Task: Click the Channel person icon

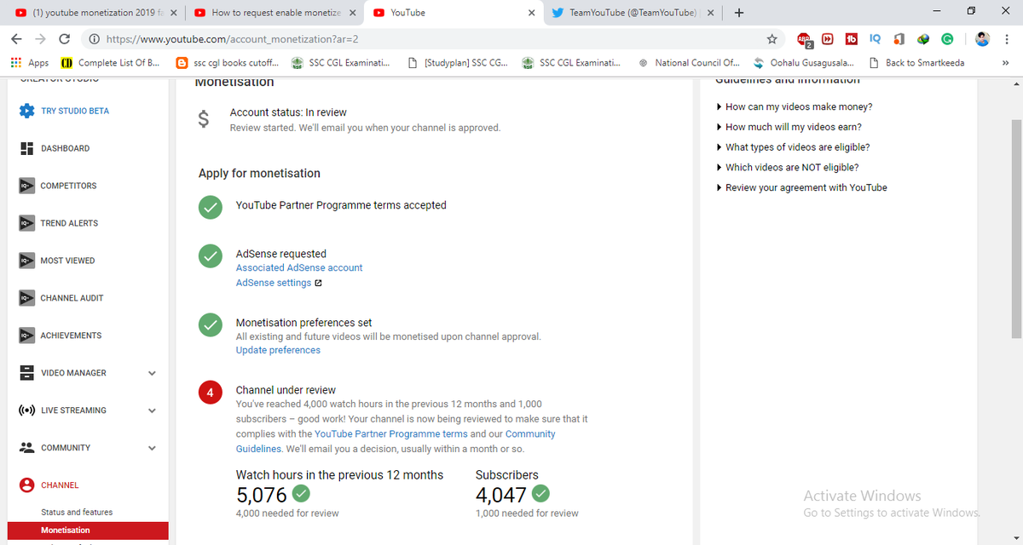Action: point(26,485)
